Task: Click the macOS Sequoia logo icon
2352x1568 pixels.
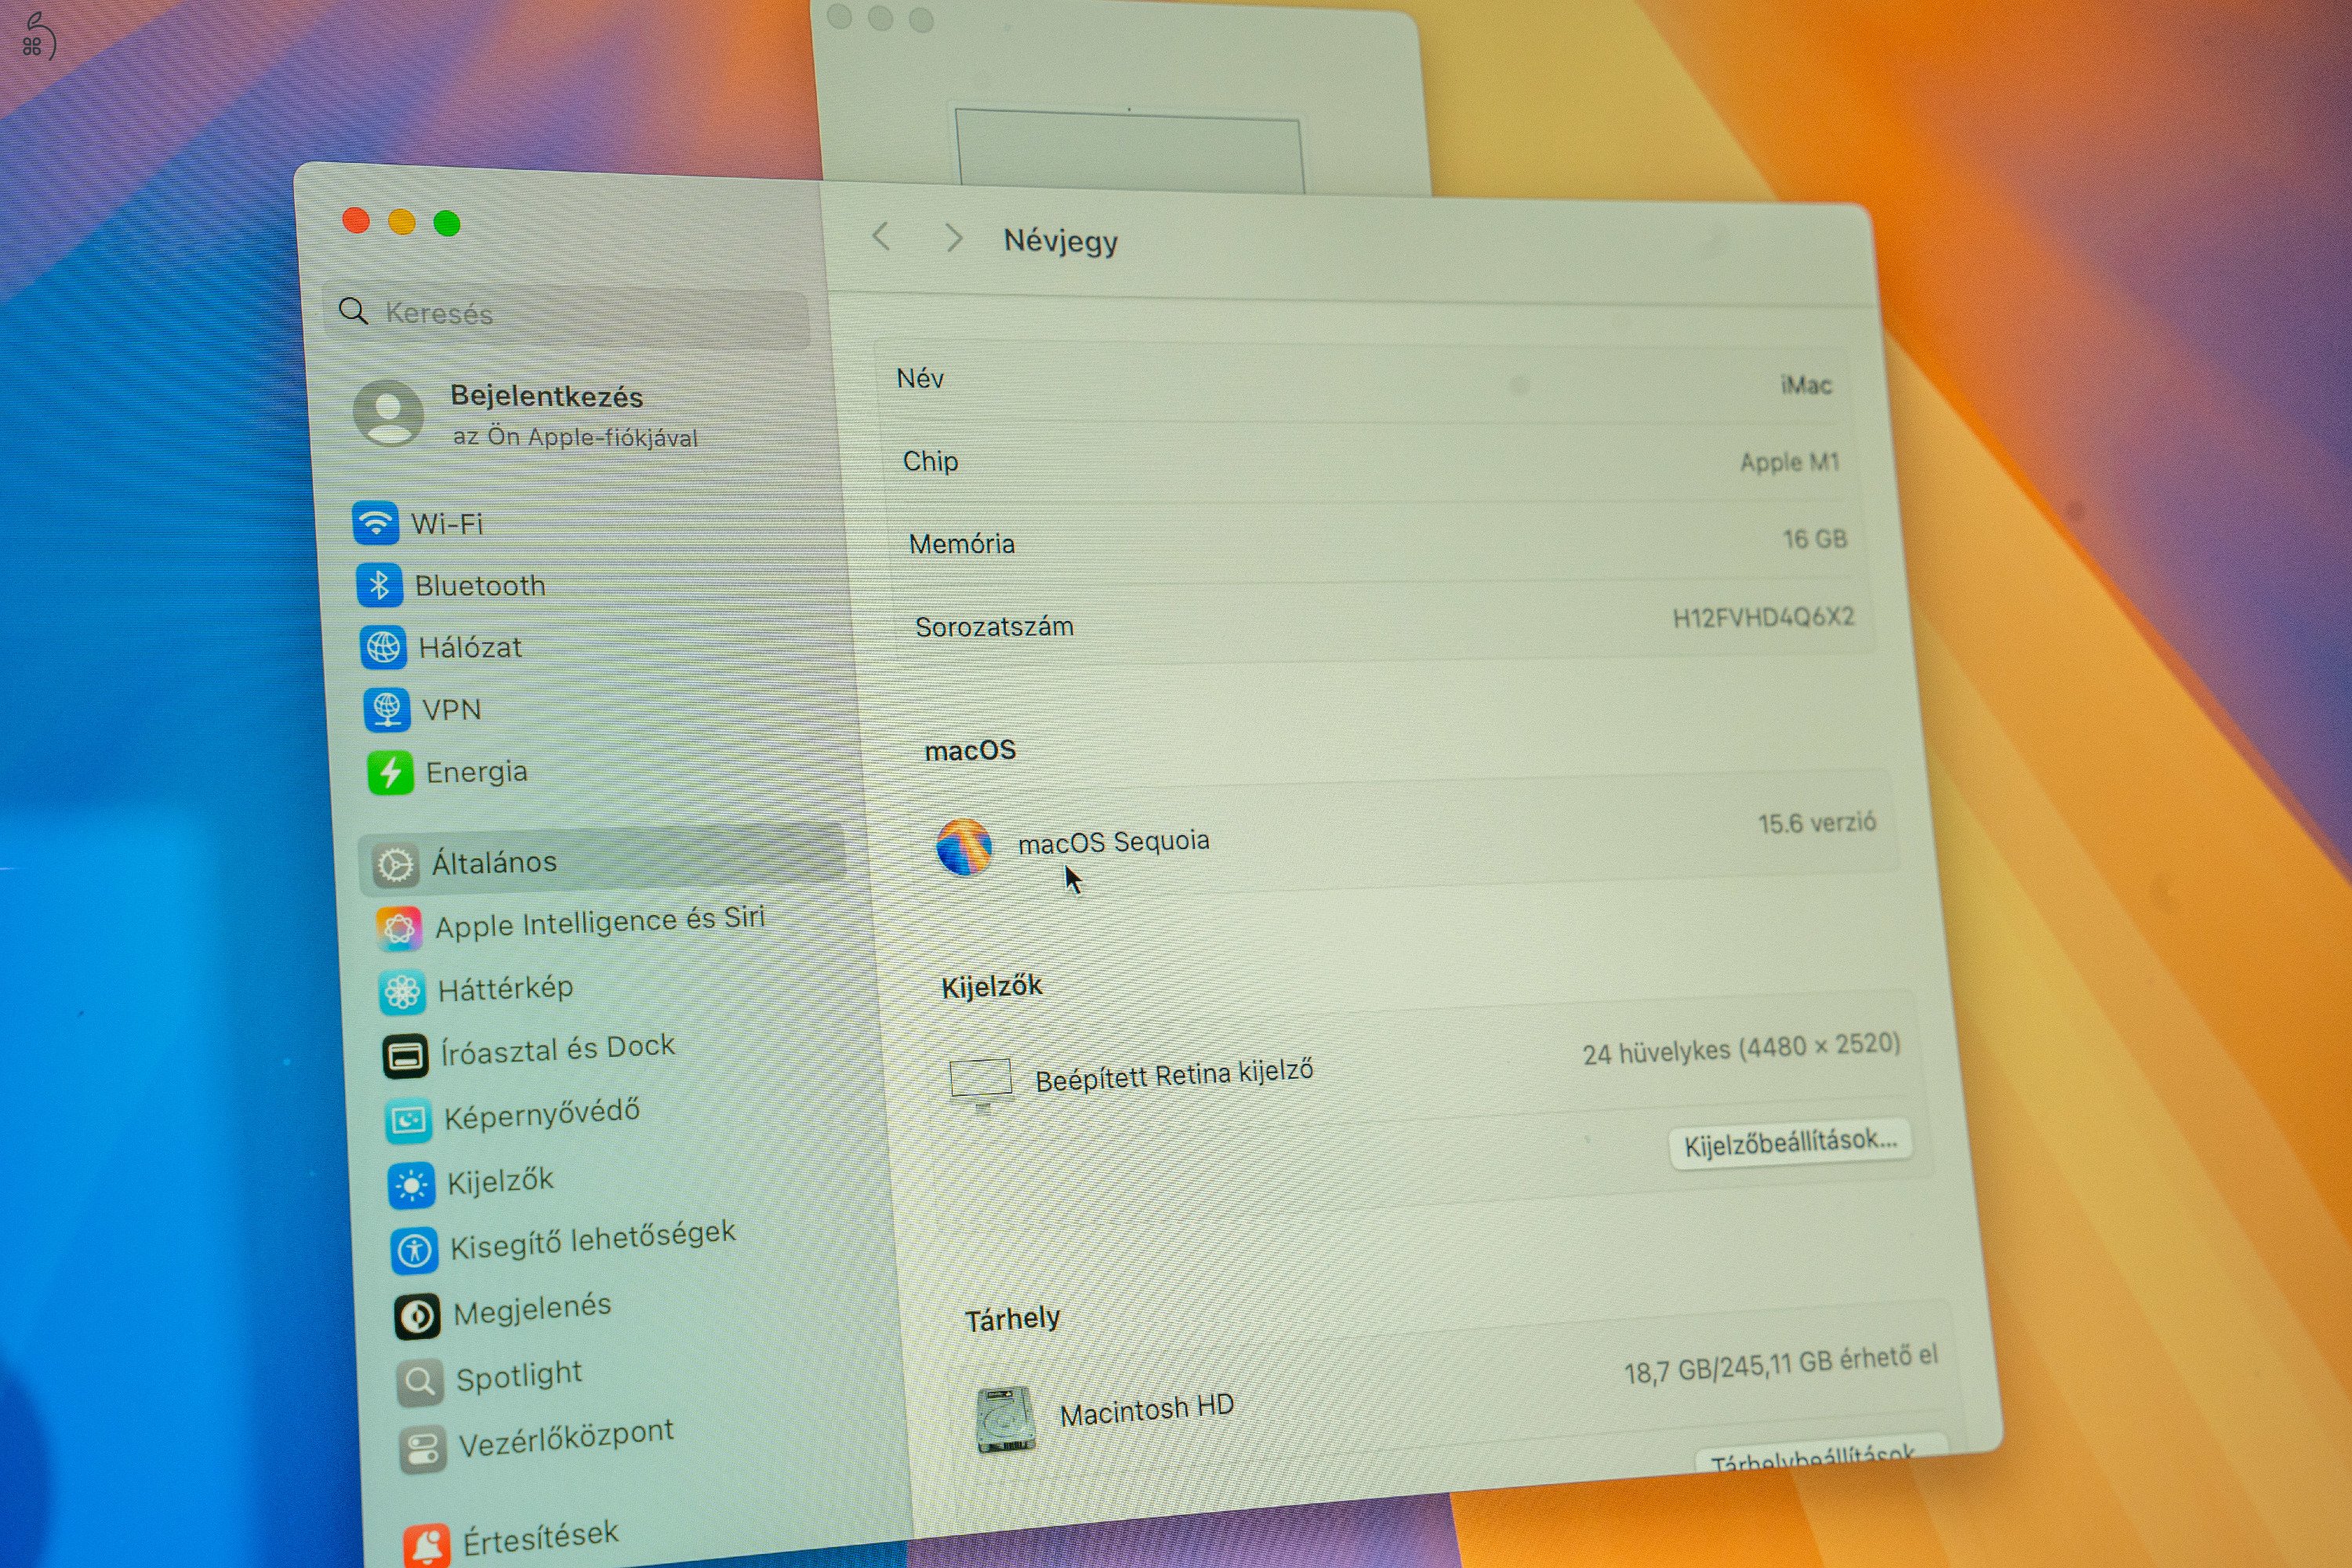Action: [964, 846]
